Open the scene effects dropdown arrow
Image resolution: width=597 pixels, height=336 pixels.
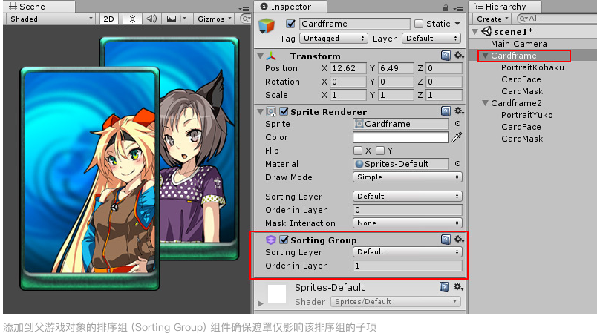(184, 19)
